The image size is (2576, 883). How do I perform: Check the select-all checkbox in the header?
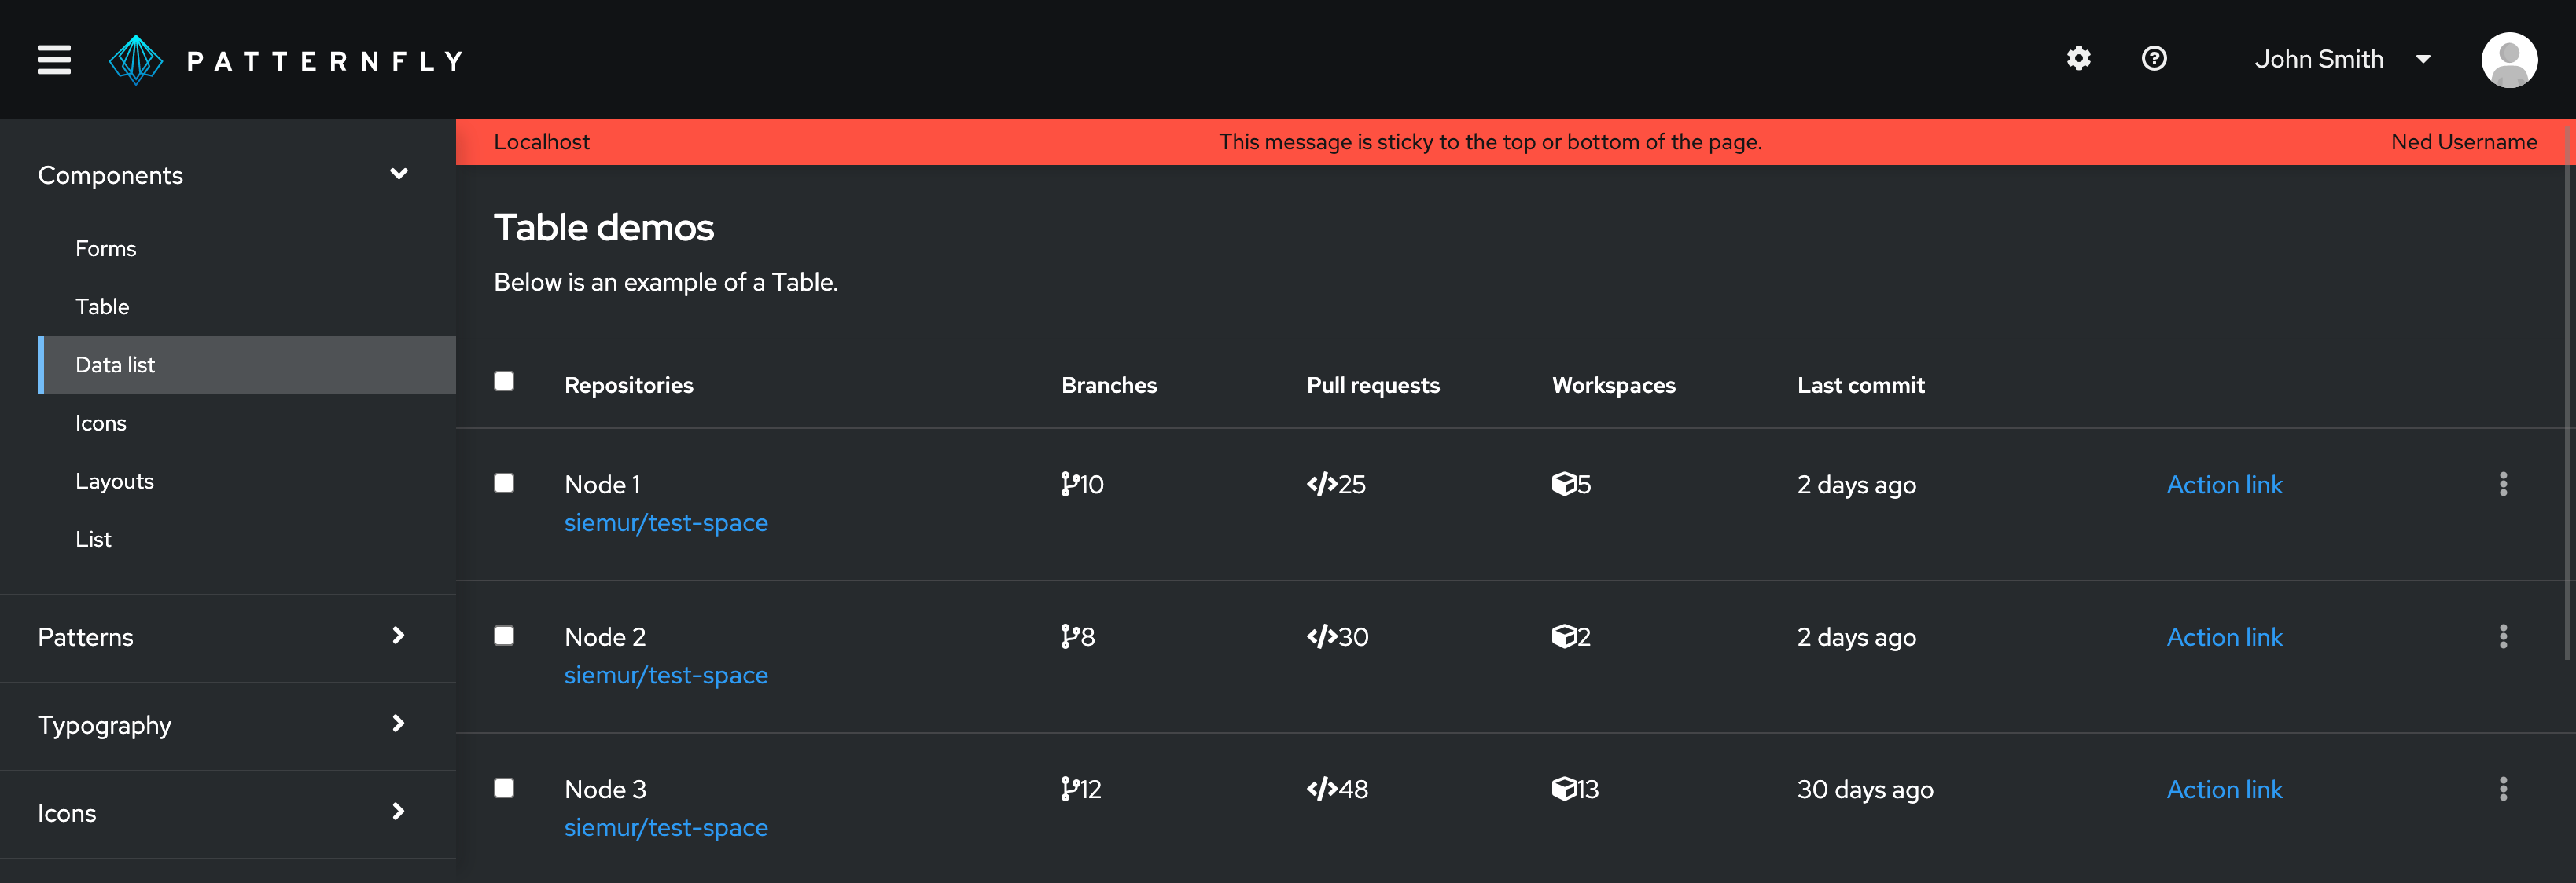click(504, 380)
